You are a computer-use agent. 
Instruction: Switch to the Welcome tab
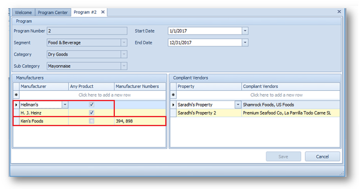pos(23,12)
